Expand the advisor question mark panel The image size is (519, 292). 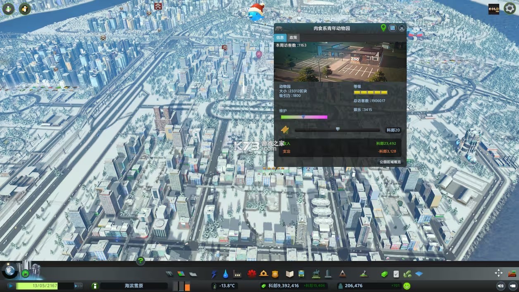140,261
